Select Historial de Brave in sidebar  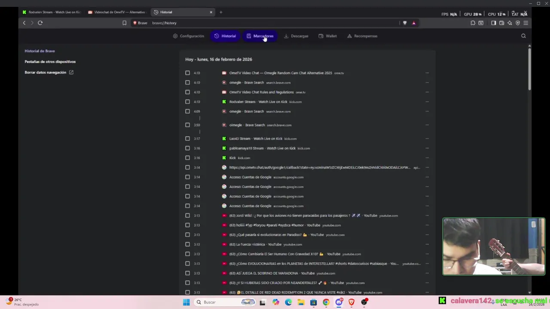(40, 51)
